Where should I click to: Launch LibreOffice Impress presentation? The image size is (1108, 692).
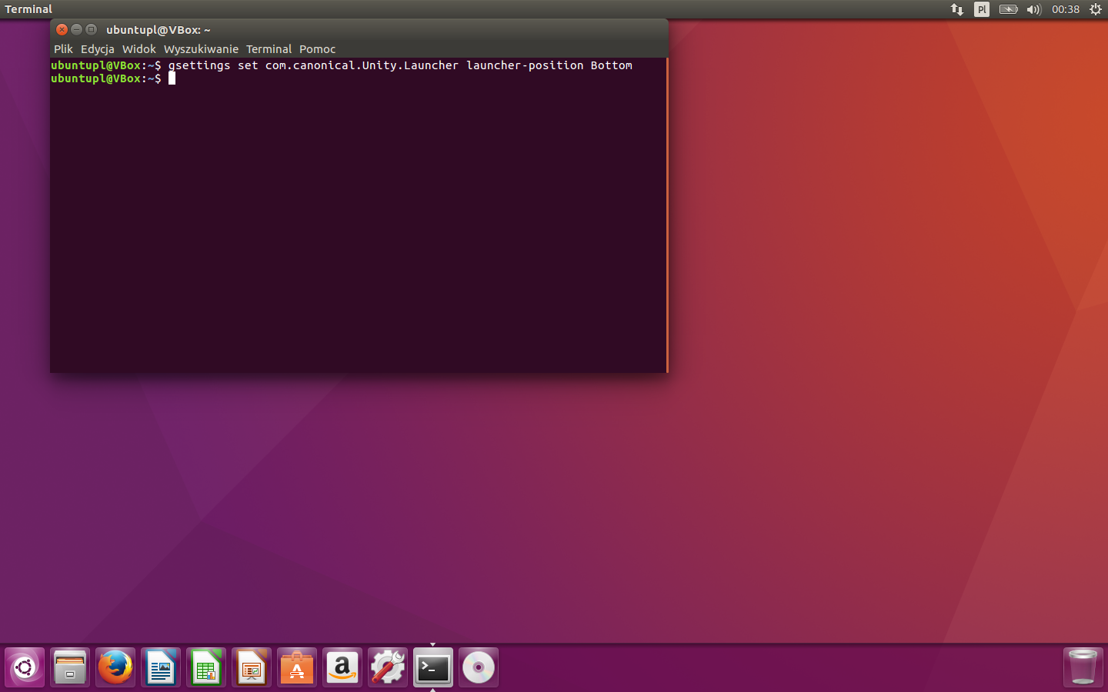point(252,667)
